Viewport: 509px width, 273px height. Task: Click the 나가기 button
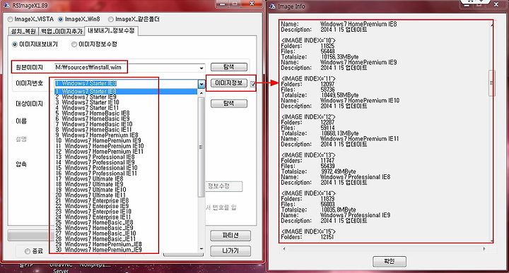(230, 250)
